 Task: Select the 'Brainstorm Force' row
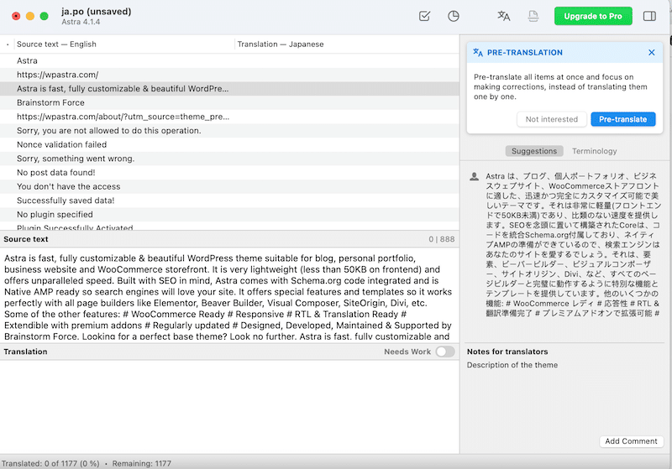pos(229,102)
